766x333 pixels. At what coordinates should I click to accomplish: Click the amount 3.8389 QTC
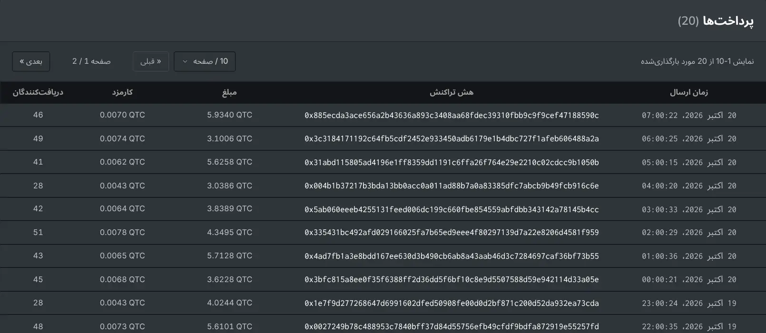pyautogui.click(x=229, y=209)
